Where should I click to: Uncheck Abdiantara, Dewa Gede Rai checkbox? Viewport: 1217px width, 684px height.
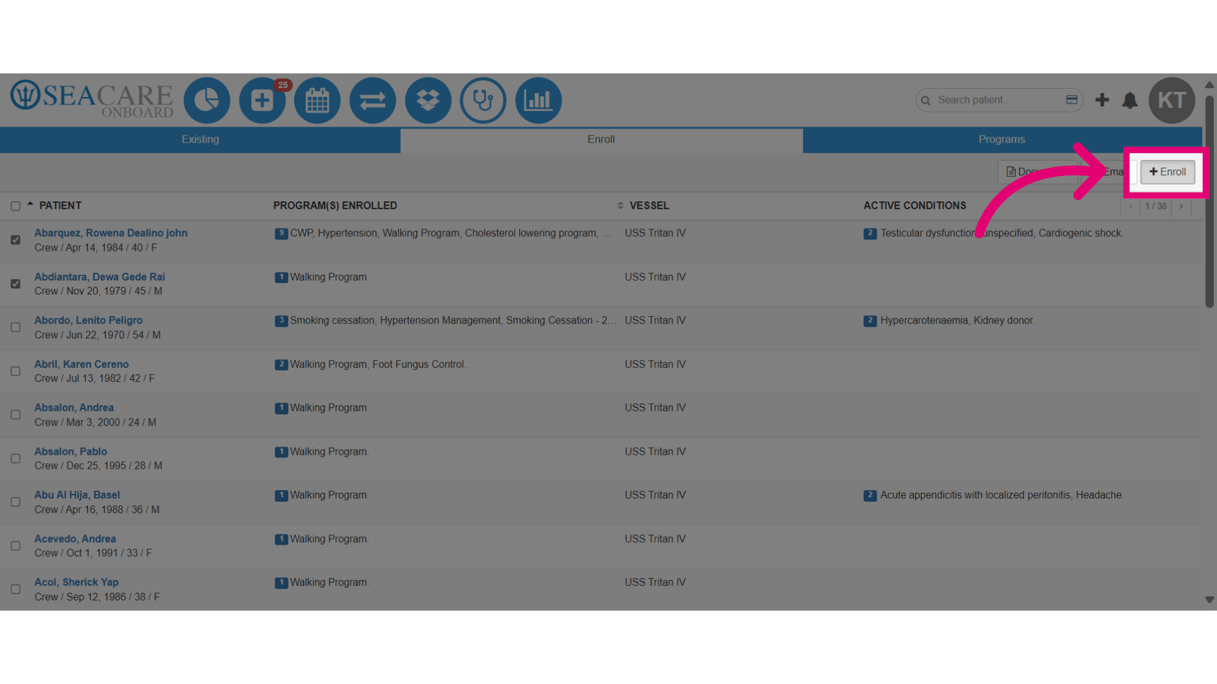(x=15, y=284)
